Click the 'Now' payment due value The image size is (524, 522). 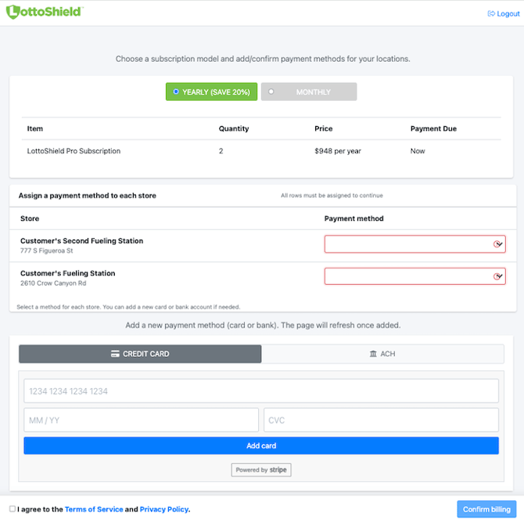pyautogui.click(x=418, y=151)
